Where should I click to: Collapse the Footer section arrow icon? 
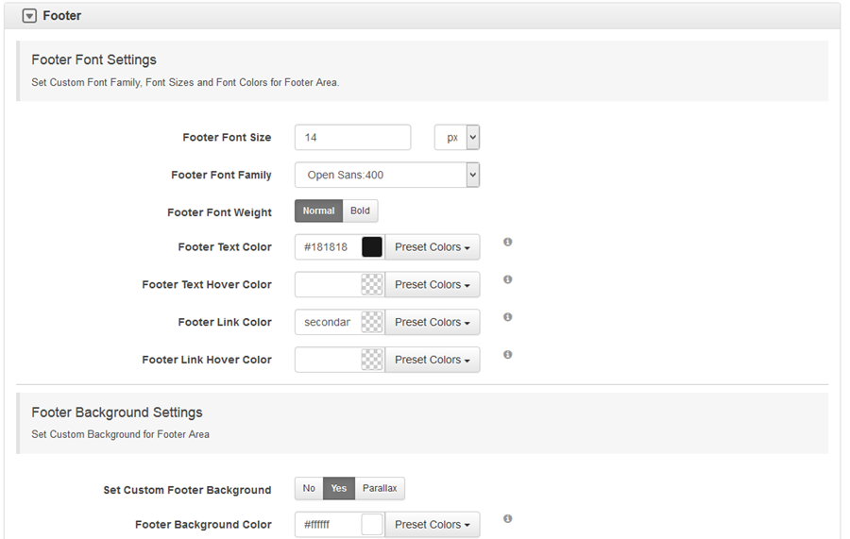click(29, 16)
